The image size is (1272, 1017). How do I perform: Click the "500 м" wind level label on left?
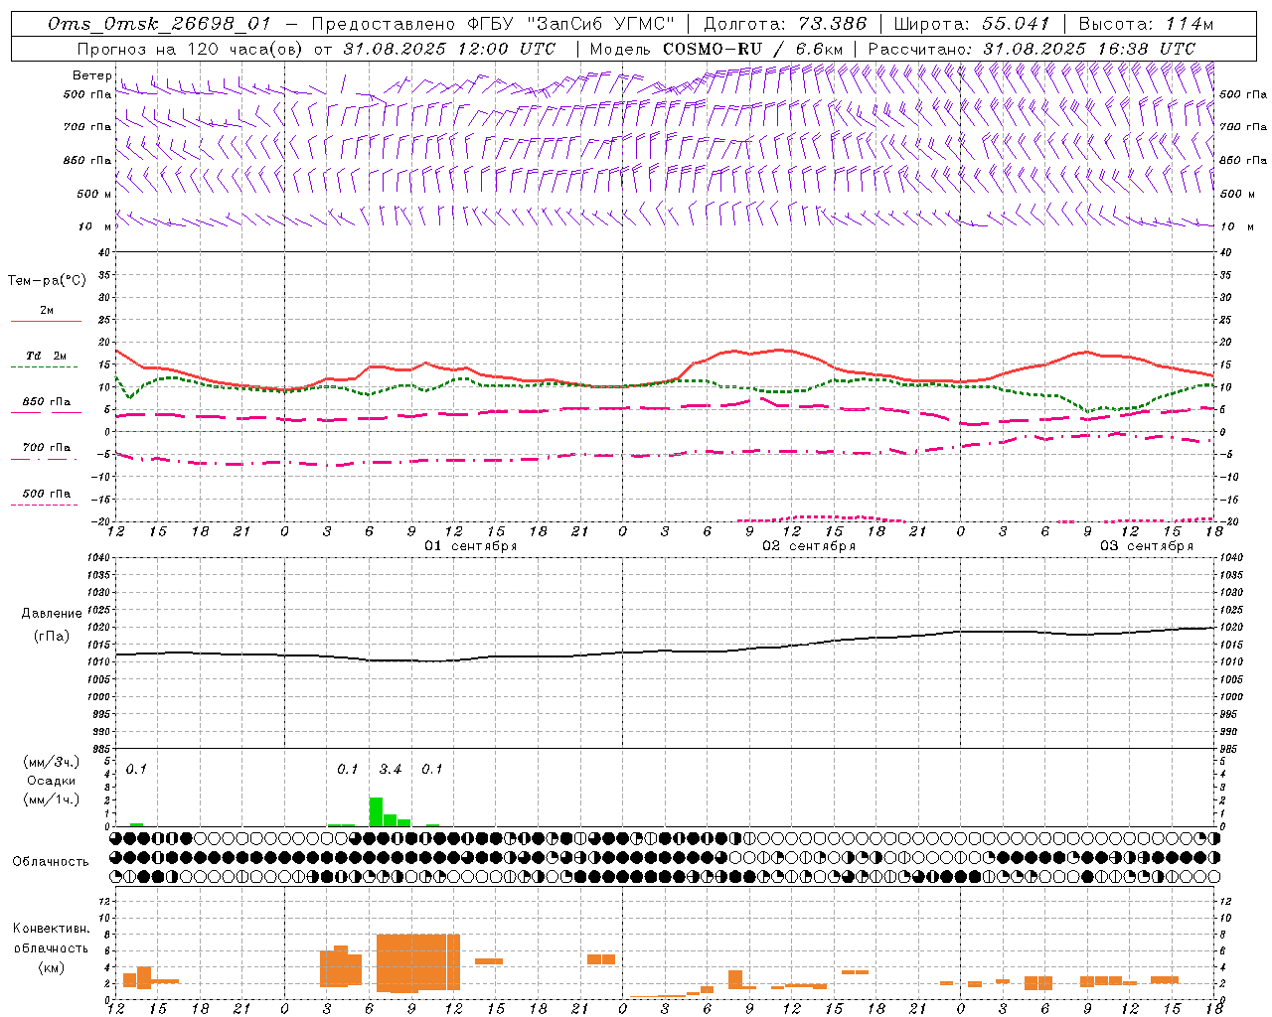pos(94,194)
